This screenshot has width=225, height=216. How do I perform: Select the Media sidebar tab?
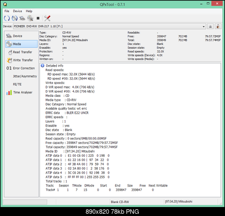pos(21,44)
